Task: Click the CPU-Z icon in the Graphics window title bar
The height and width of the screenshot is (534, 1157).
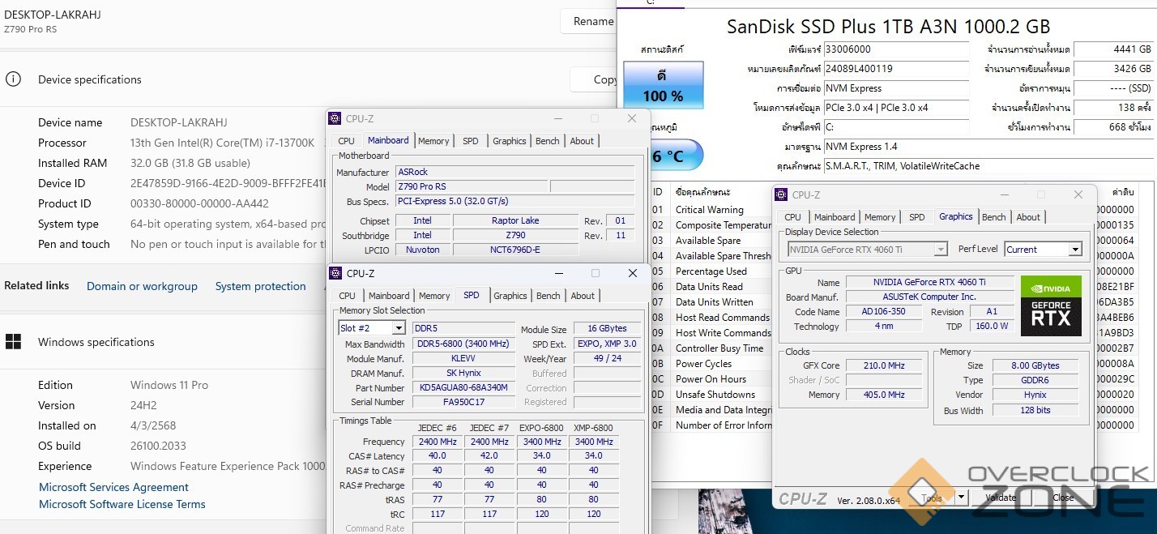Action: point(781,194)
